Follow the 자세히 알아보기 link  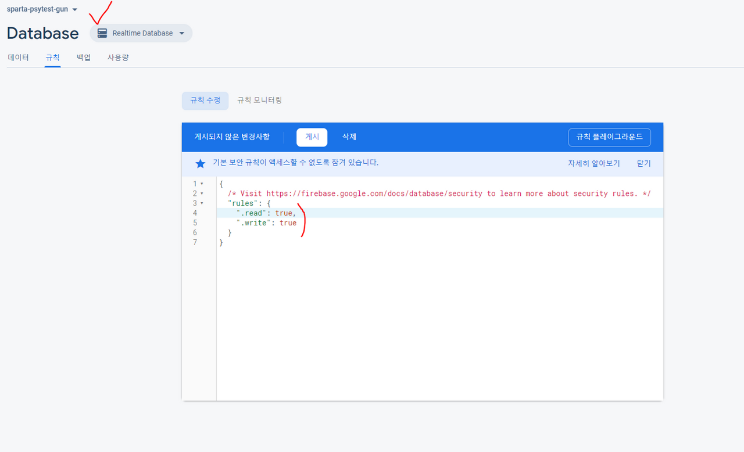tap(594, 164)
